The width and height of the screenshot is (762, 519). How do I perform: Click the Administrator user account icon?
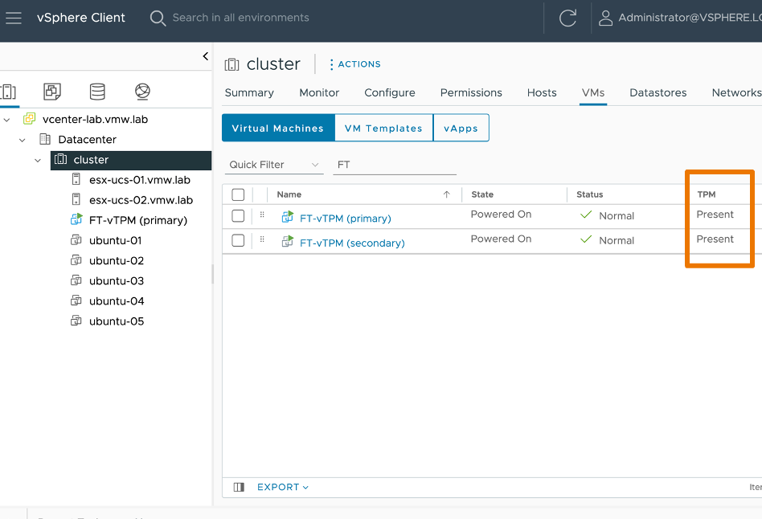605,18
